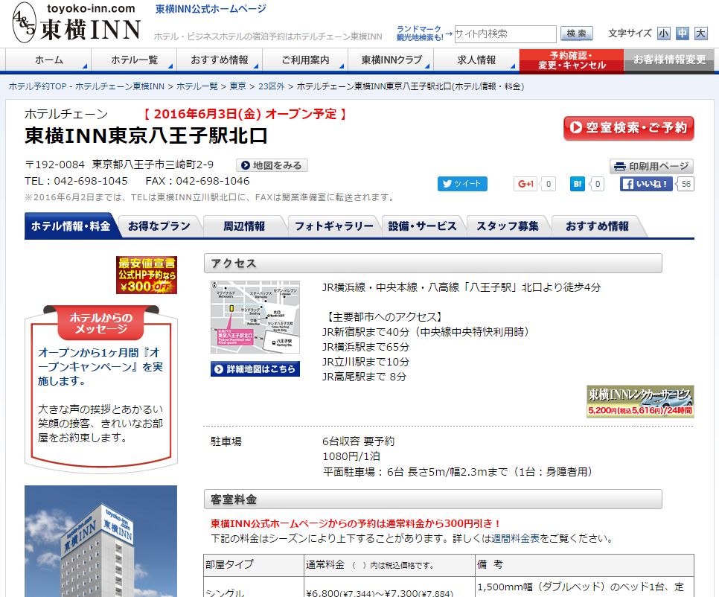Image resolution: width=719 pixels, height=597 pixels.
Task: Click the Hatena bookmark count bubble
Action: [597, 184]
